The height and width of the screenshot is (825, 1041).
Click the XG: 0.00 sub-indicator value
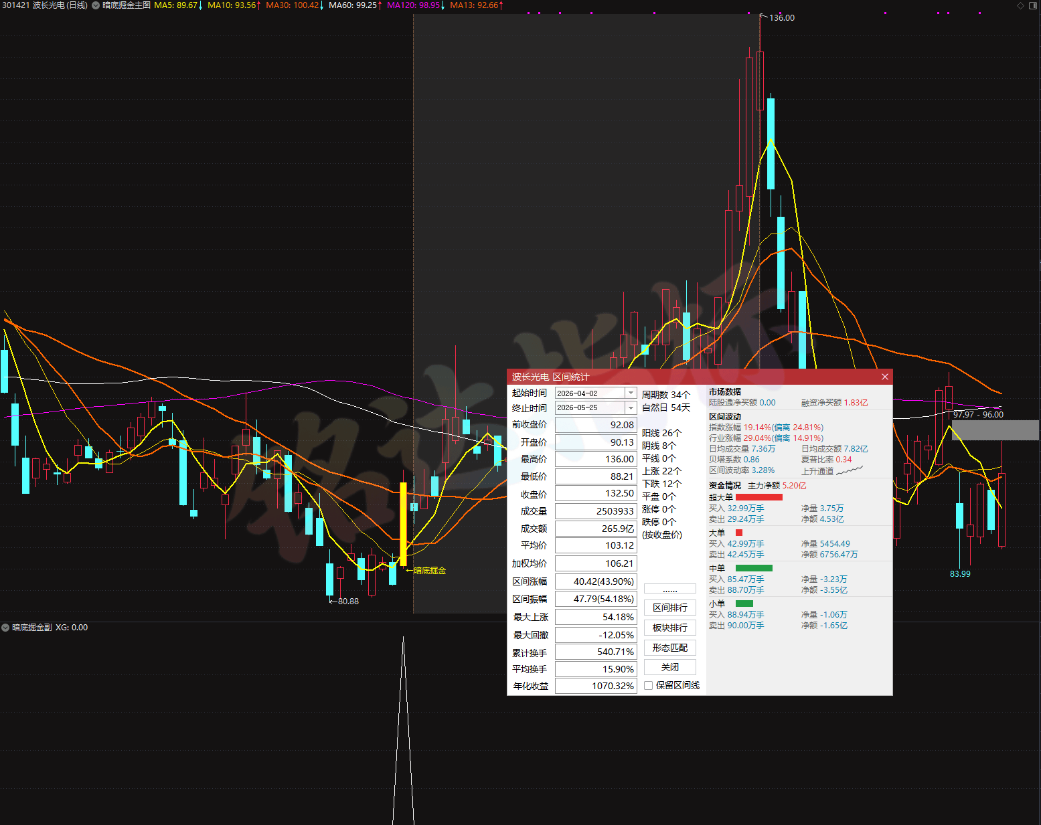72,628
